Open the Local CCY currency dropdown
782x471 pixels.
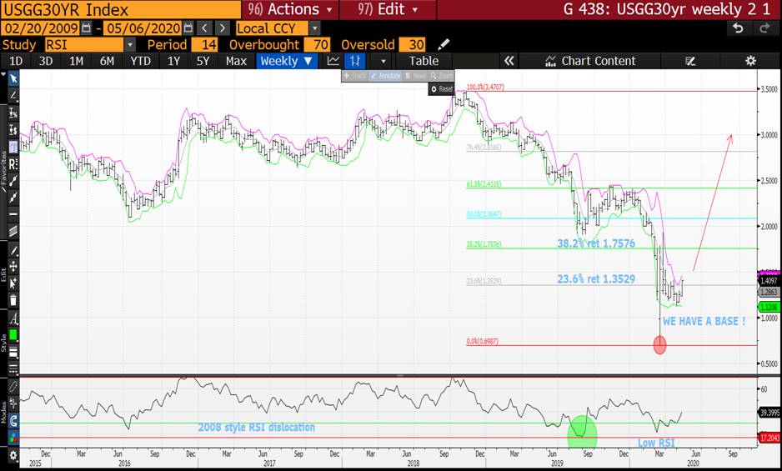(x=314, y=28)
